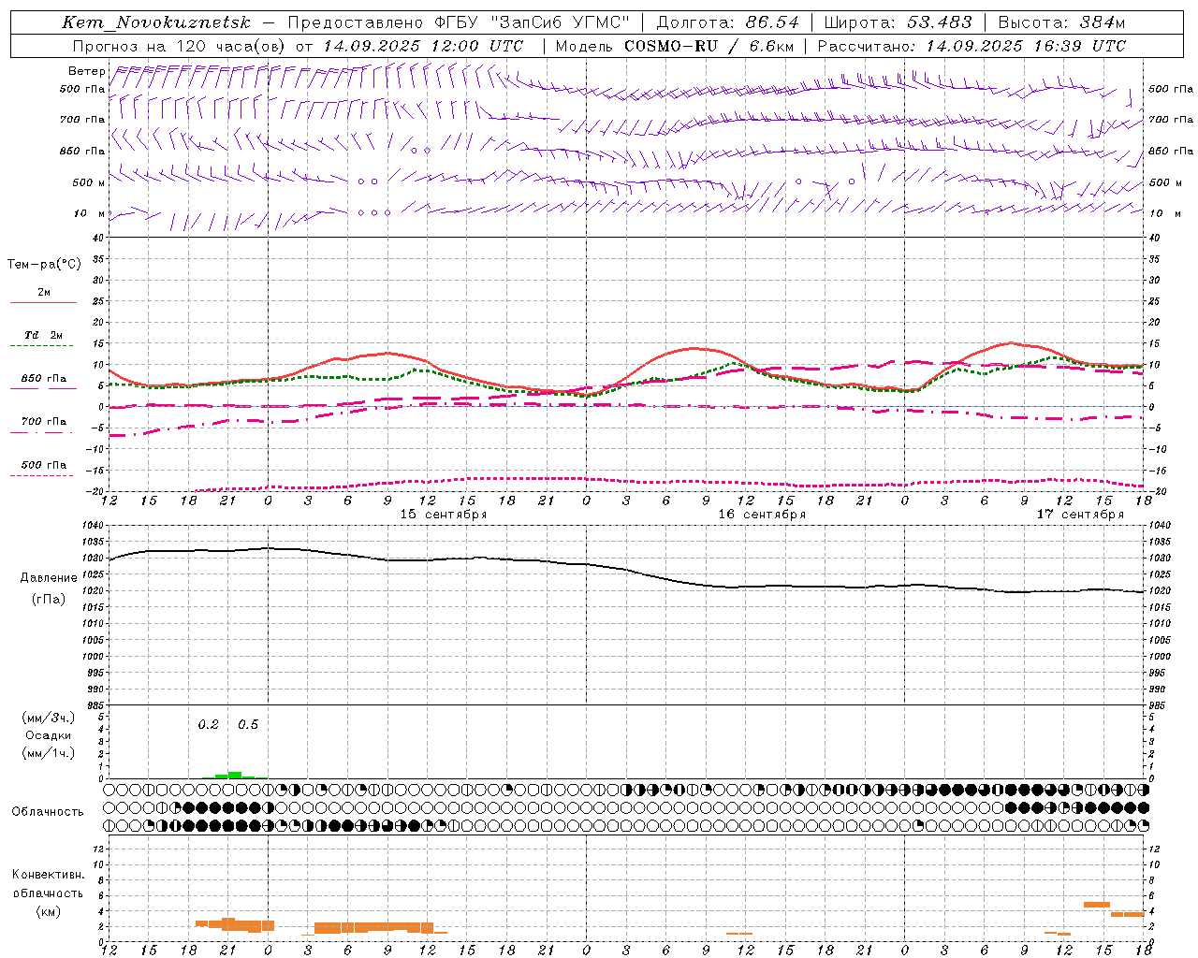
Task: Click the green precipitation bar
Action: (234, 775)
